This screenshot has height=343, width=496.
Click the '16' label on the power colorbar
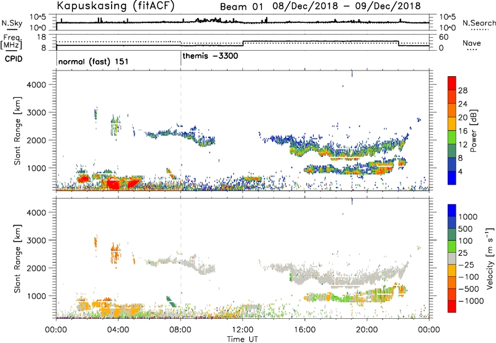[x=463, y=131]
